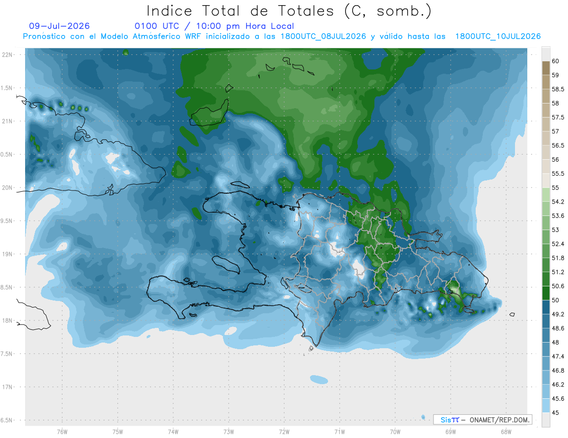The height and width of the screenshot is (438, 568).
Task: Click the colorbar label "47.4"
Action: 559,356
